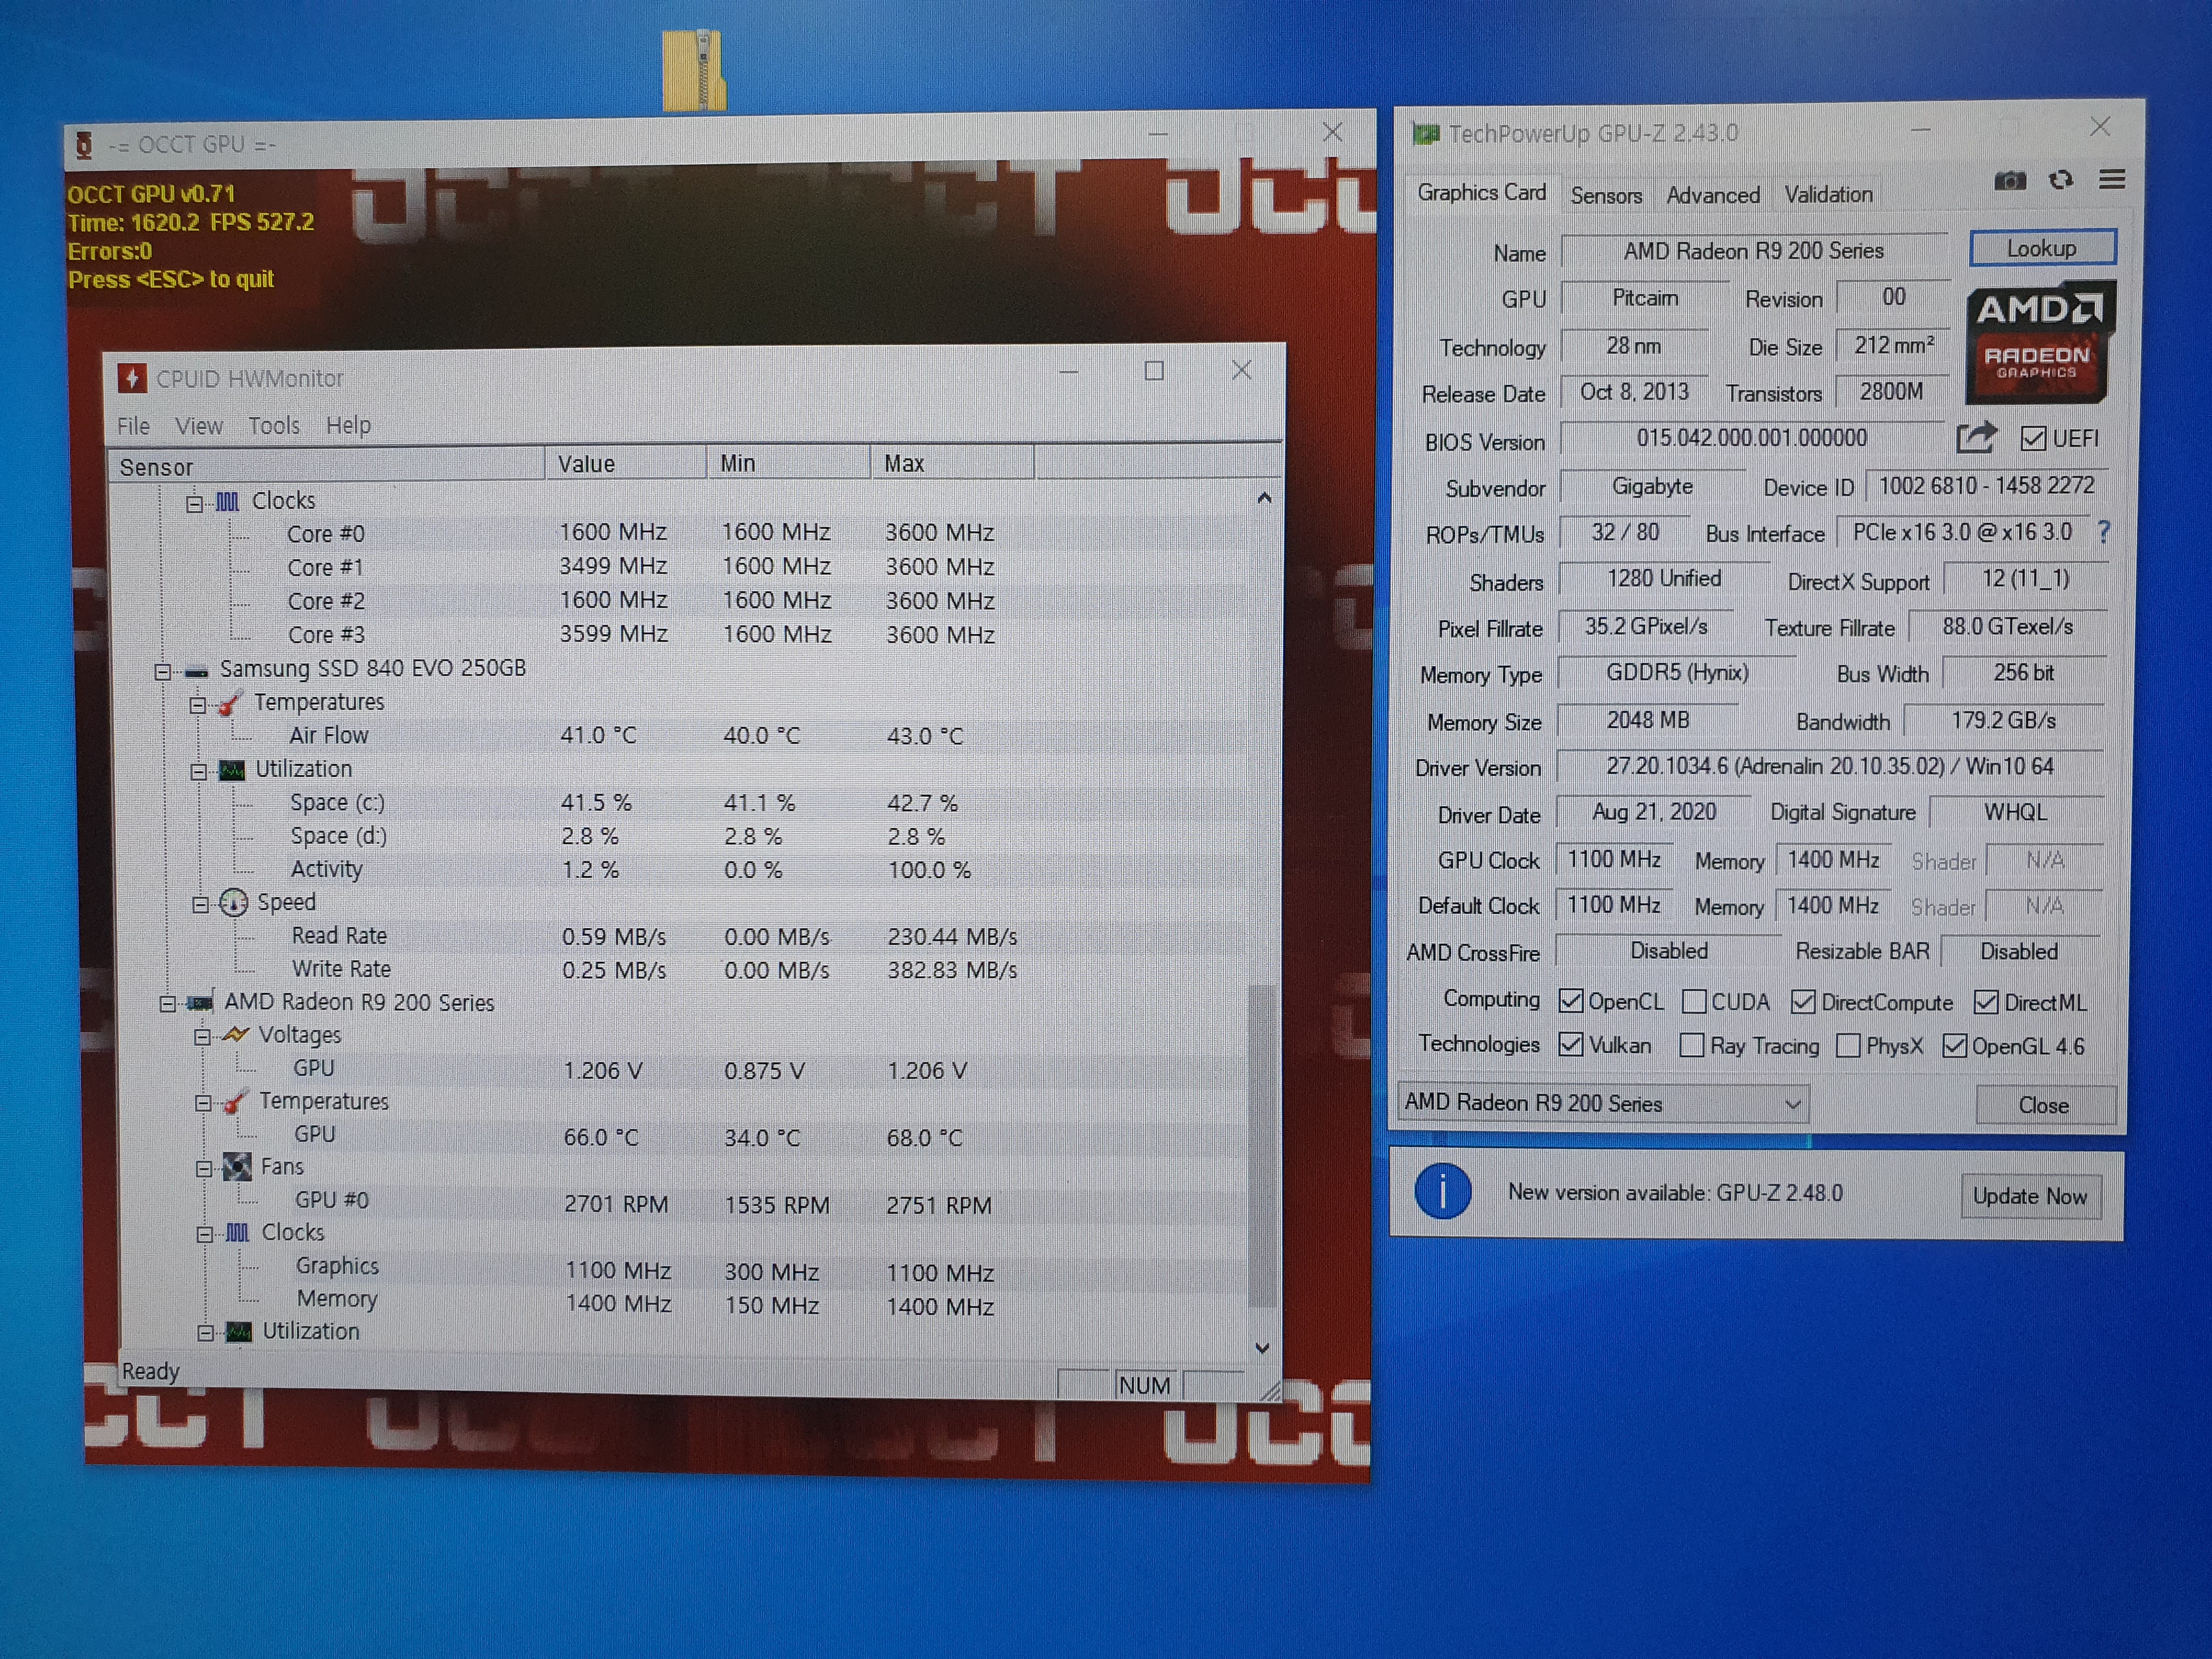The width and height of the screenshot is (2212, 1659).
Task: Click the GPU Temperatures thermometer icon
Action: [x=236, y=1102]
